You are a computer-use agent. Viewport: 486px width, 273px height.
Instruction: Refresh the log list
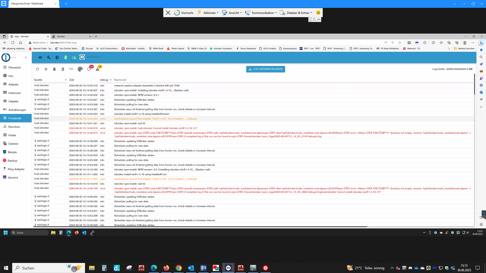coord(37,69)
